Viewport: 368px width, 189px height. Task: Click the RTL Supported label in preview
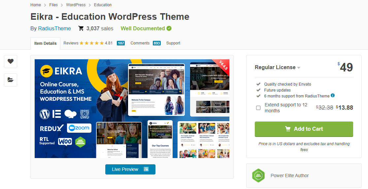(47, 141)
